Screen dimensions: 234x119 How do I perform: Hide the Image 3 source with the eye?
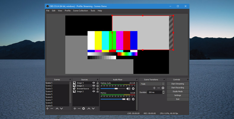pyautogui.click(x=94, y=86)
